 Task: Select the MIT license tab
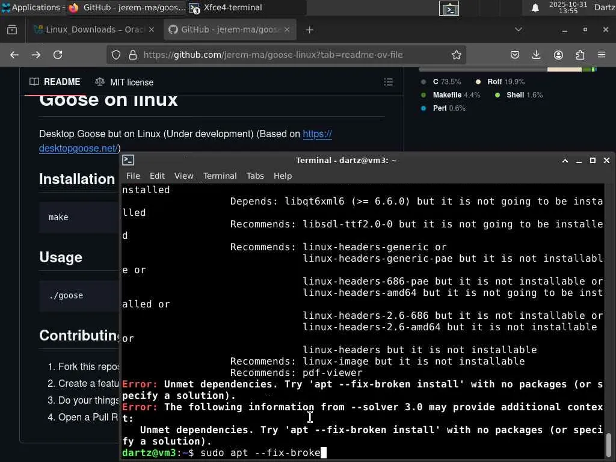point(125,82)
